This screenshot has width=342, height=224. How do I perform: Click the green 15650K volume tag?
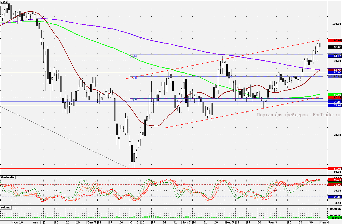(334, 218)
